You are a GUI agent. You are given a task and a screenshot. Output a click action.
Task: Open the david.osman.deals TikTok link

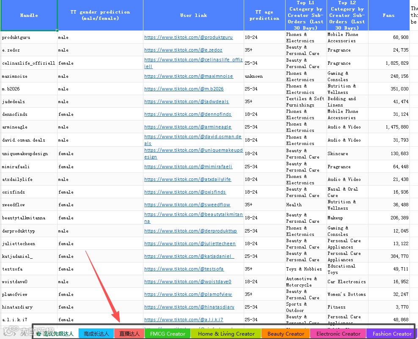click(x=193, y=140)
